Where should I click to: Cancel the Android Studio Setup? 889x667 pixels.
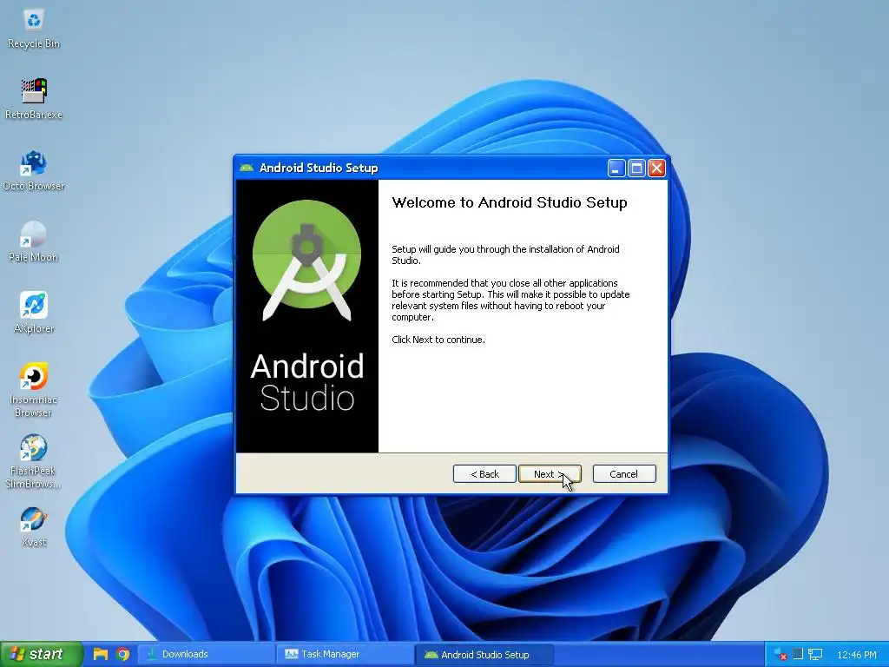(x=624, y=473)
